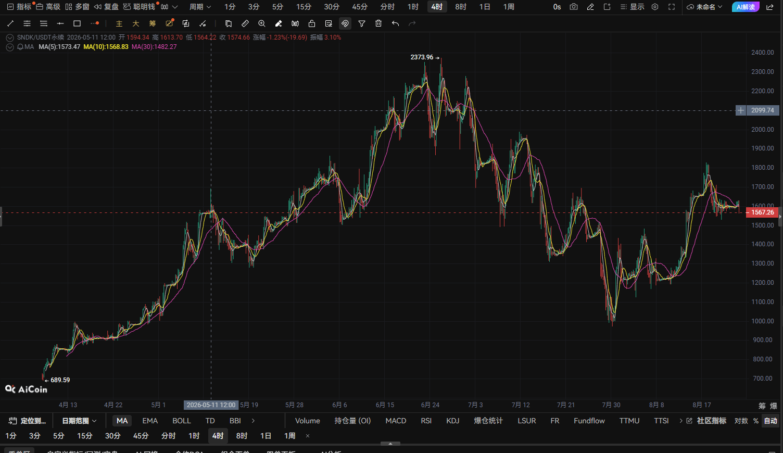
Task: Click the 0s refresh interval label
Action: tap(557, 7)
